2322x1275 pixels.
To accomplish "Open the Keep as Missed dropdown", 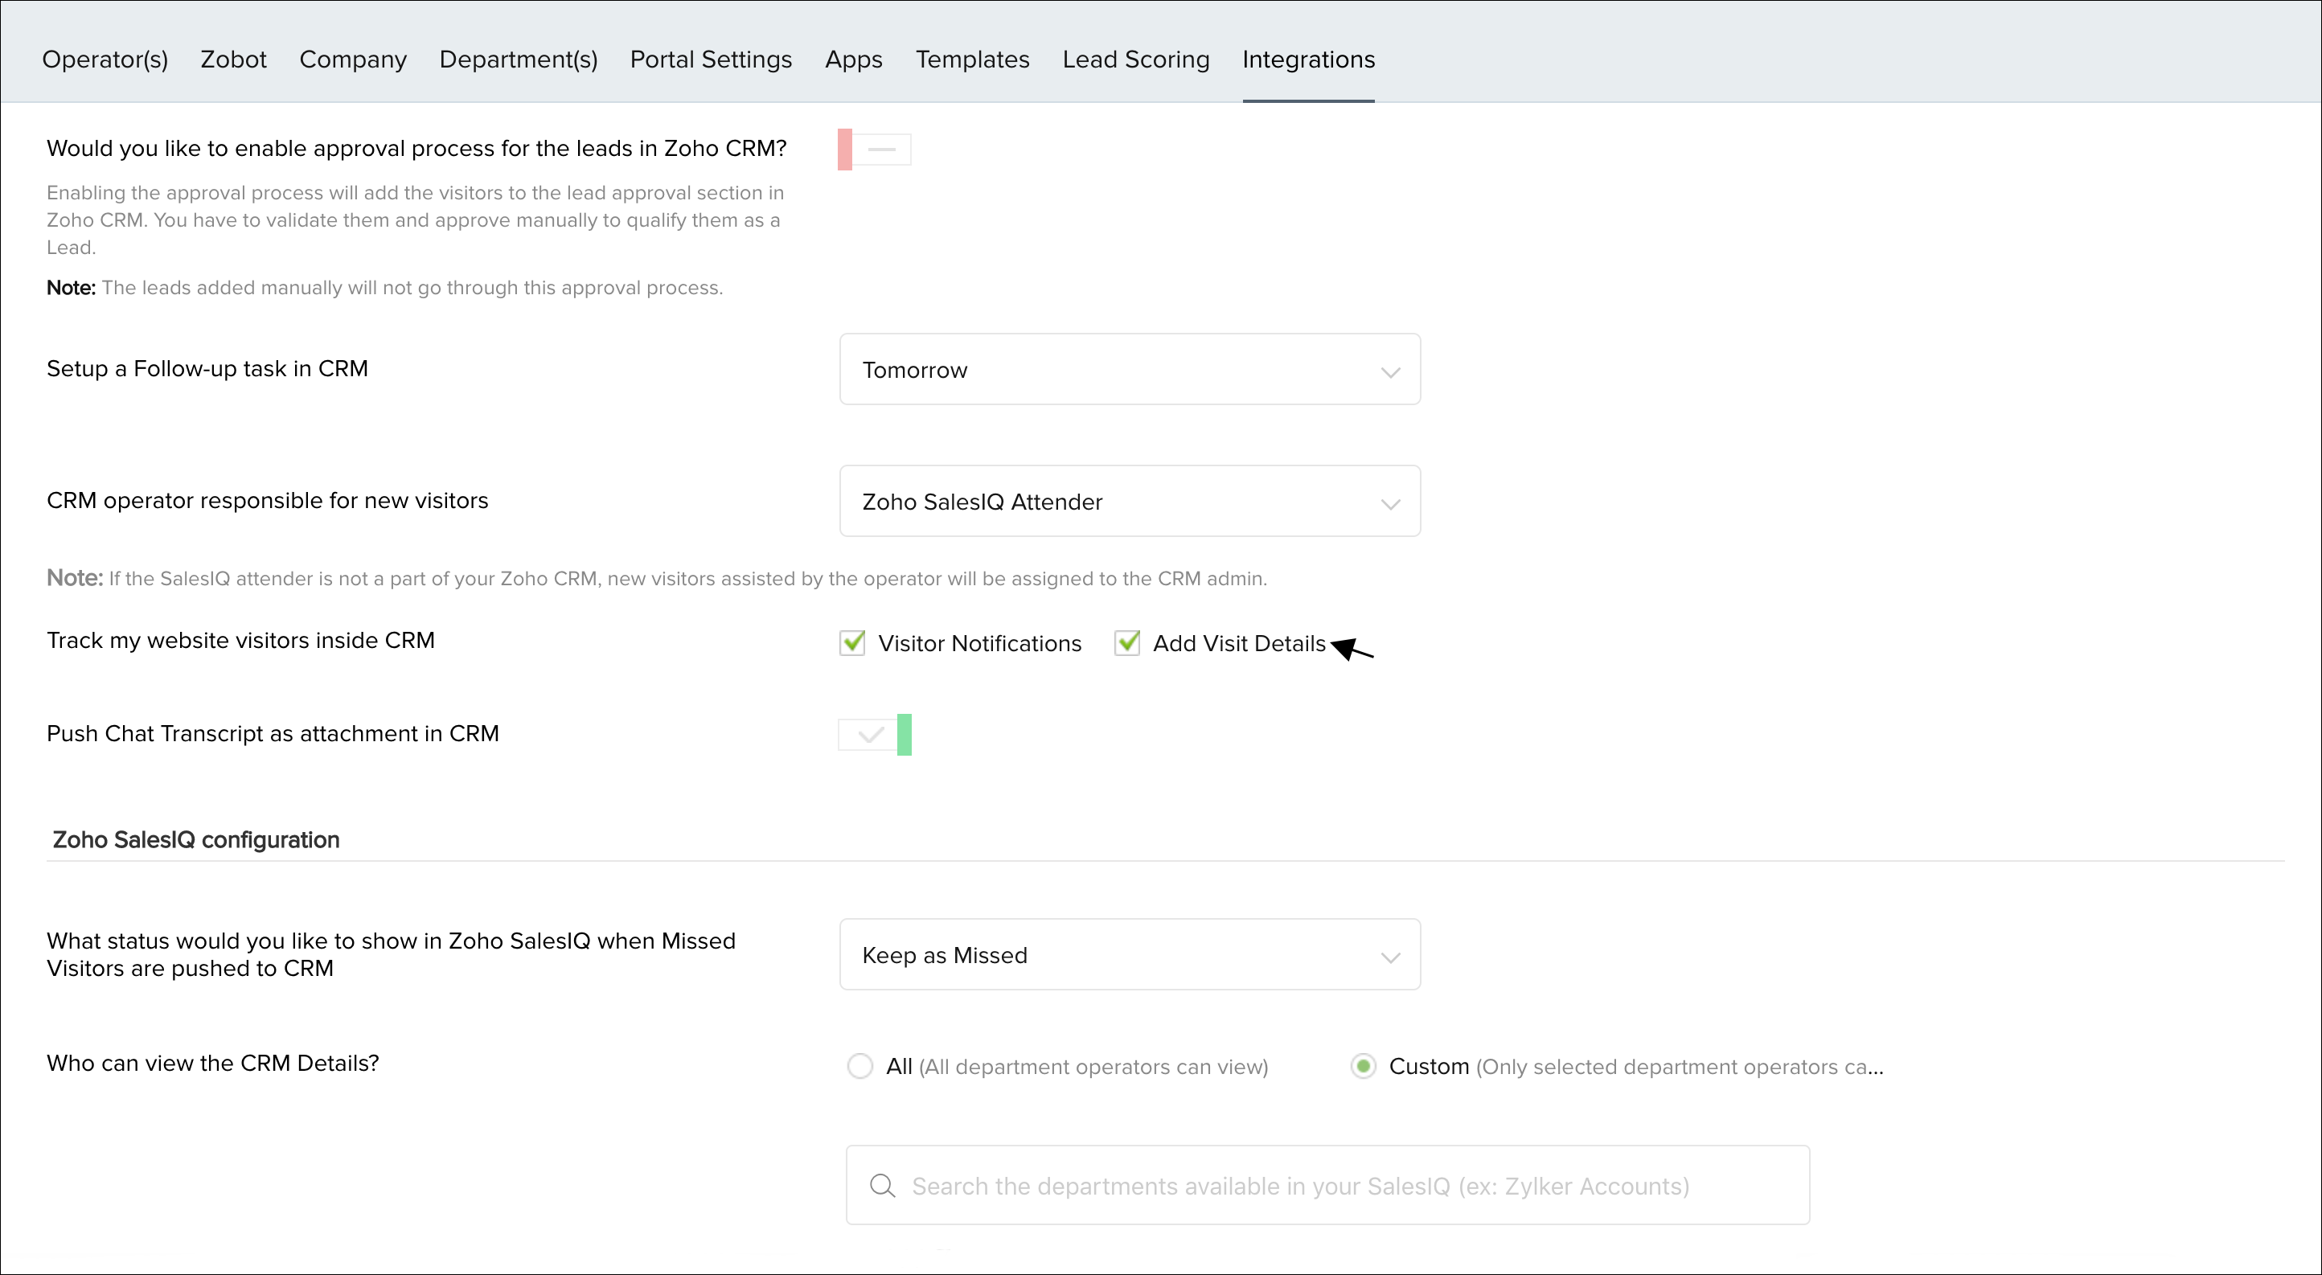I will [1130, 954].
